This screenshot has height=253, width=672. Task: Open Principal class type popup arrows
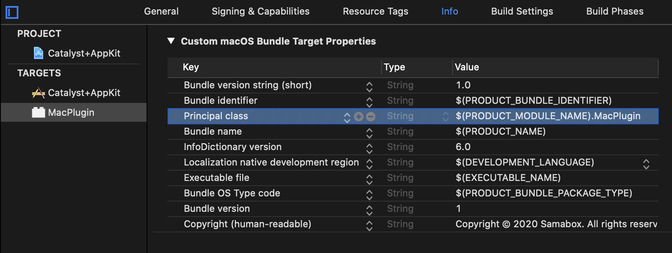(446, 117)
